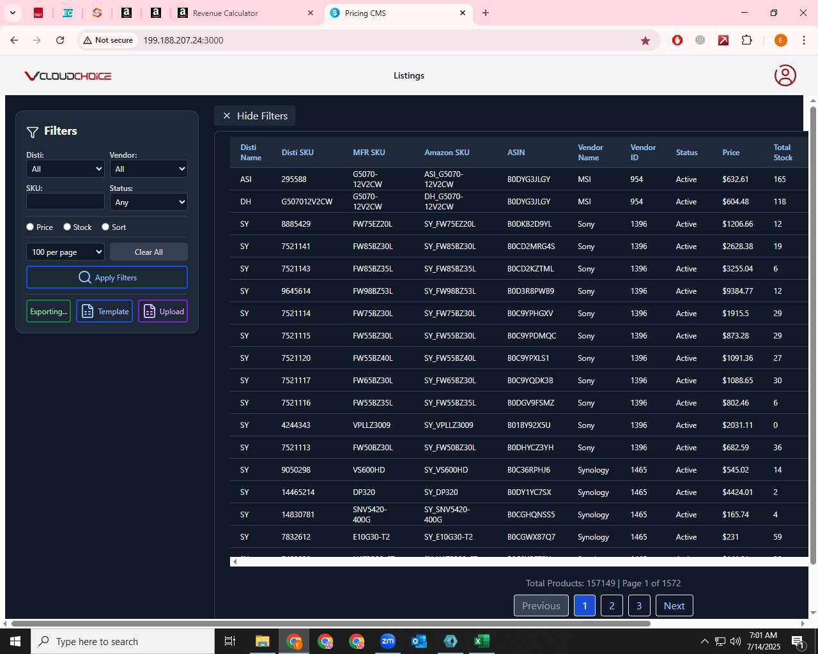Click the filter funnel icon
This screenshot has width=818, height=654.
coord(33,132)
